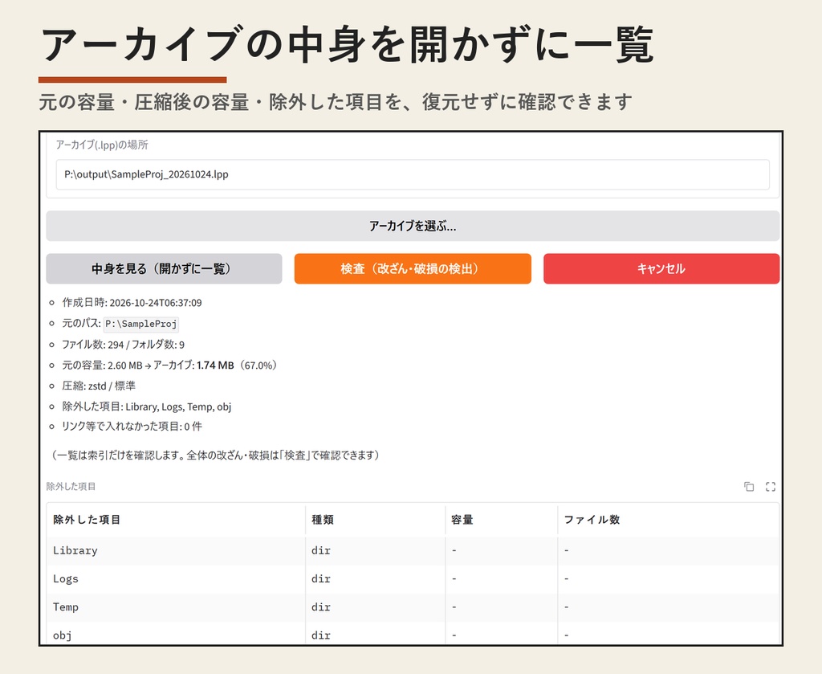Click the アーカイブの中身を開かずに一覧 page heading

347,45
